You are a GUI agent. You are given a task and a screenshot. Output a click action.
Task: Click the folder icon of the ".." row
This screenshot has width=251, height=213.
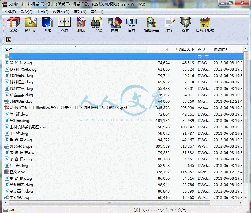(x=6, y=56)
